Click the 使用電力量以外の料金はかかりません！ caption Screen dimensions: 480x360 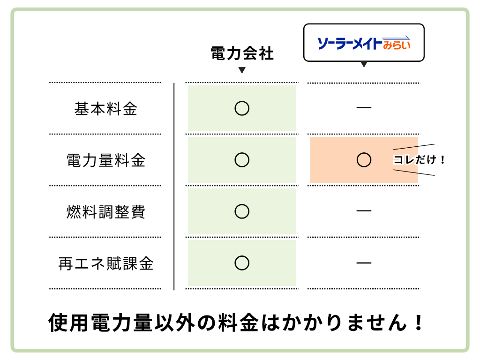click(x=237, y=323)
